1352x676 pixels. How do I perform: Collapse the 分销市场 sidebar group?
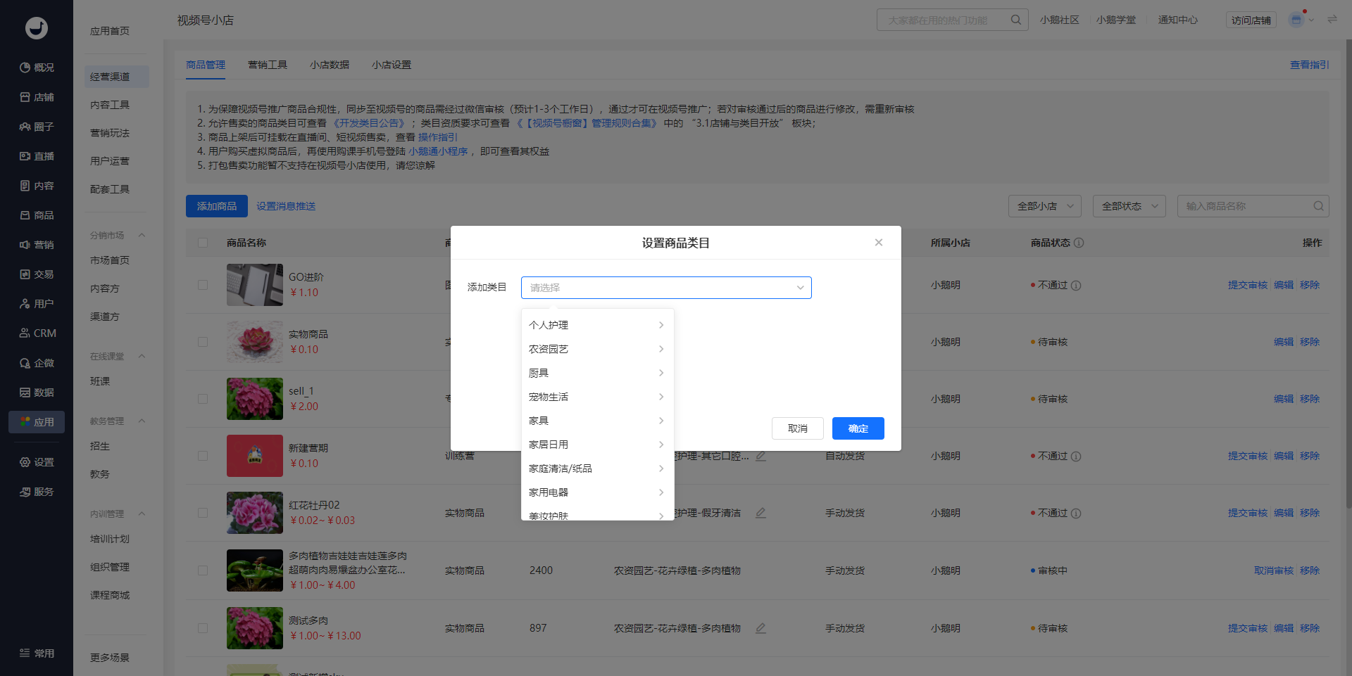coord(142,235)
